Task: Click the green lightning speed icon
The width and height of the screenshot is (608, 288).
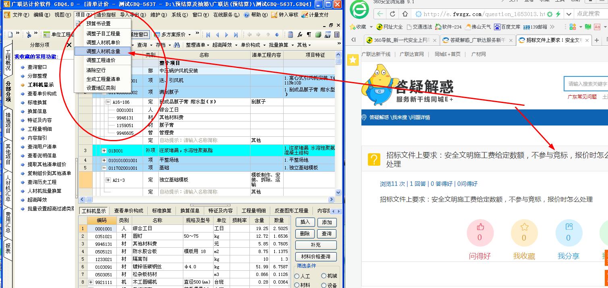Action: coord(558,14)
